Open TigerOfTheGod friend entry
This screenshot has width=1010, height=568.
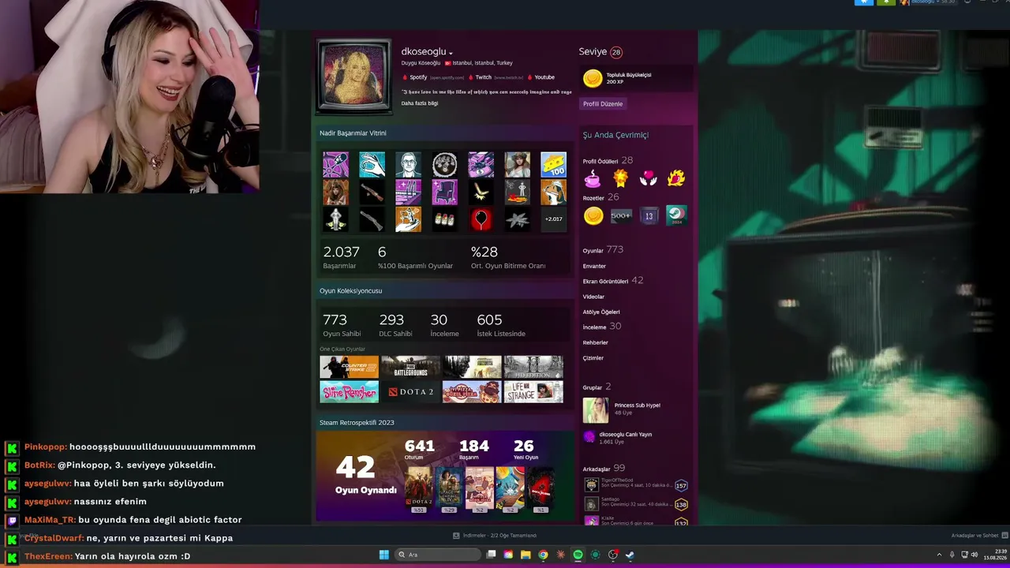click(636, 485)
